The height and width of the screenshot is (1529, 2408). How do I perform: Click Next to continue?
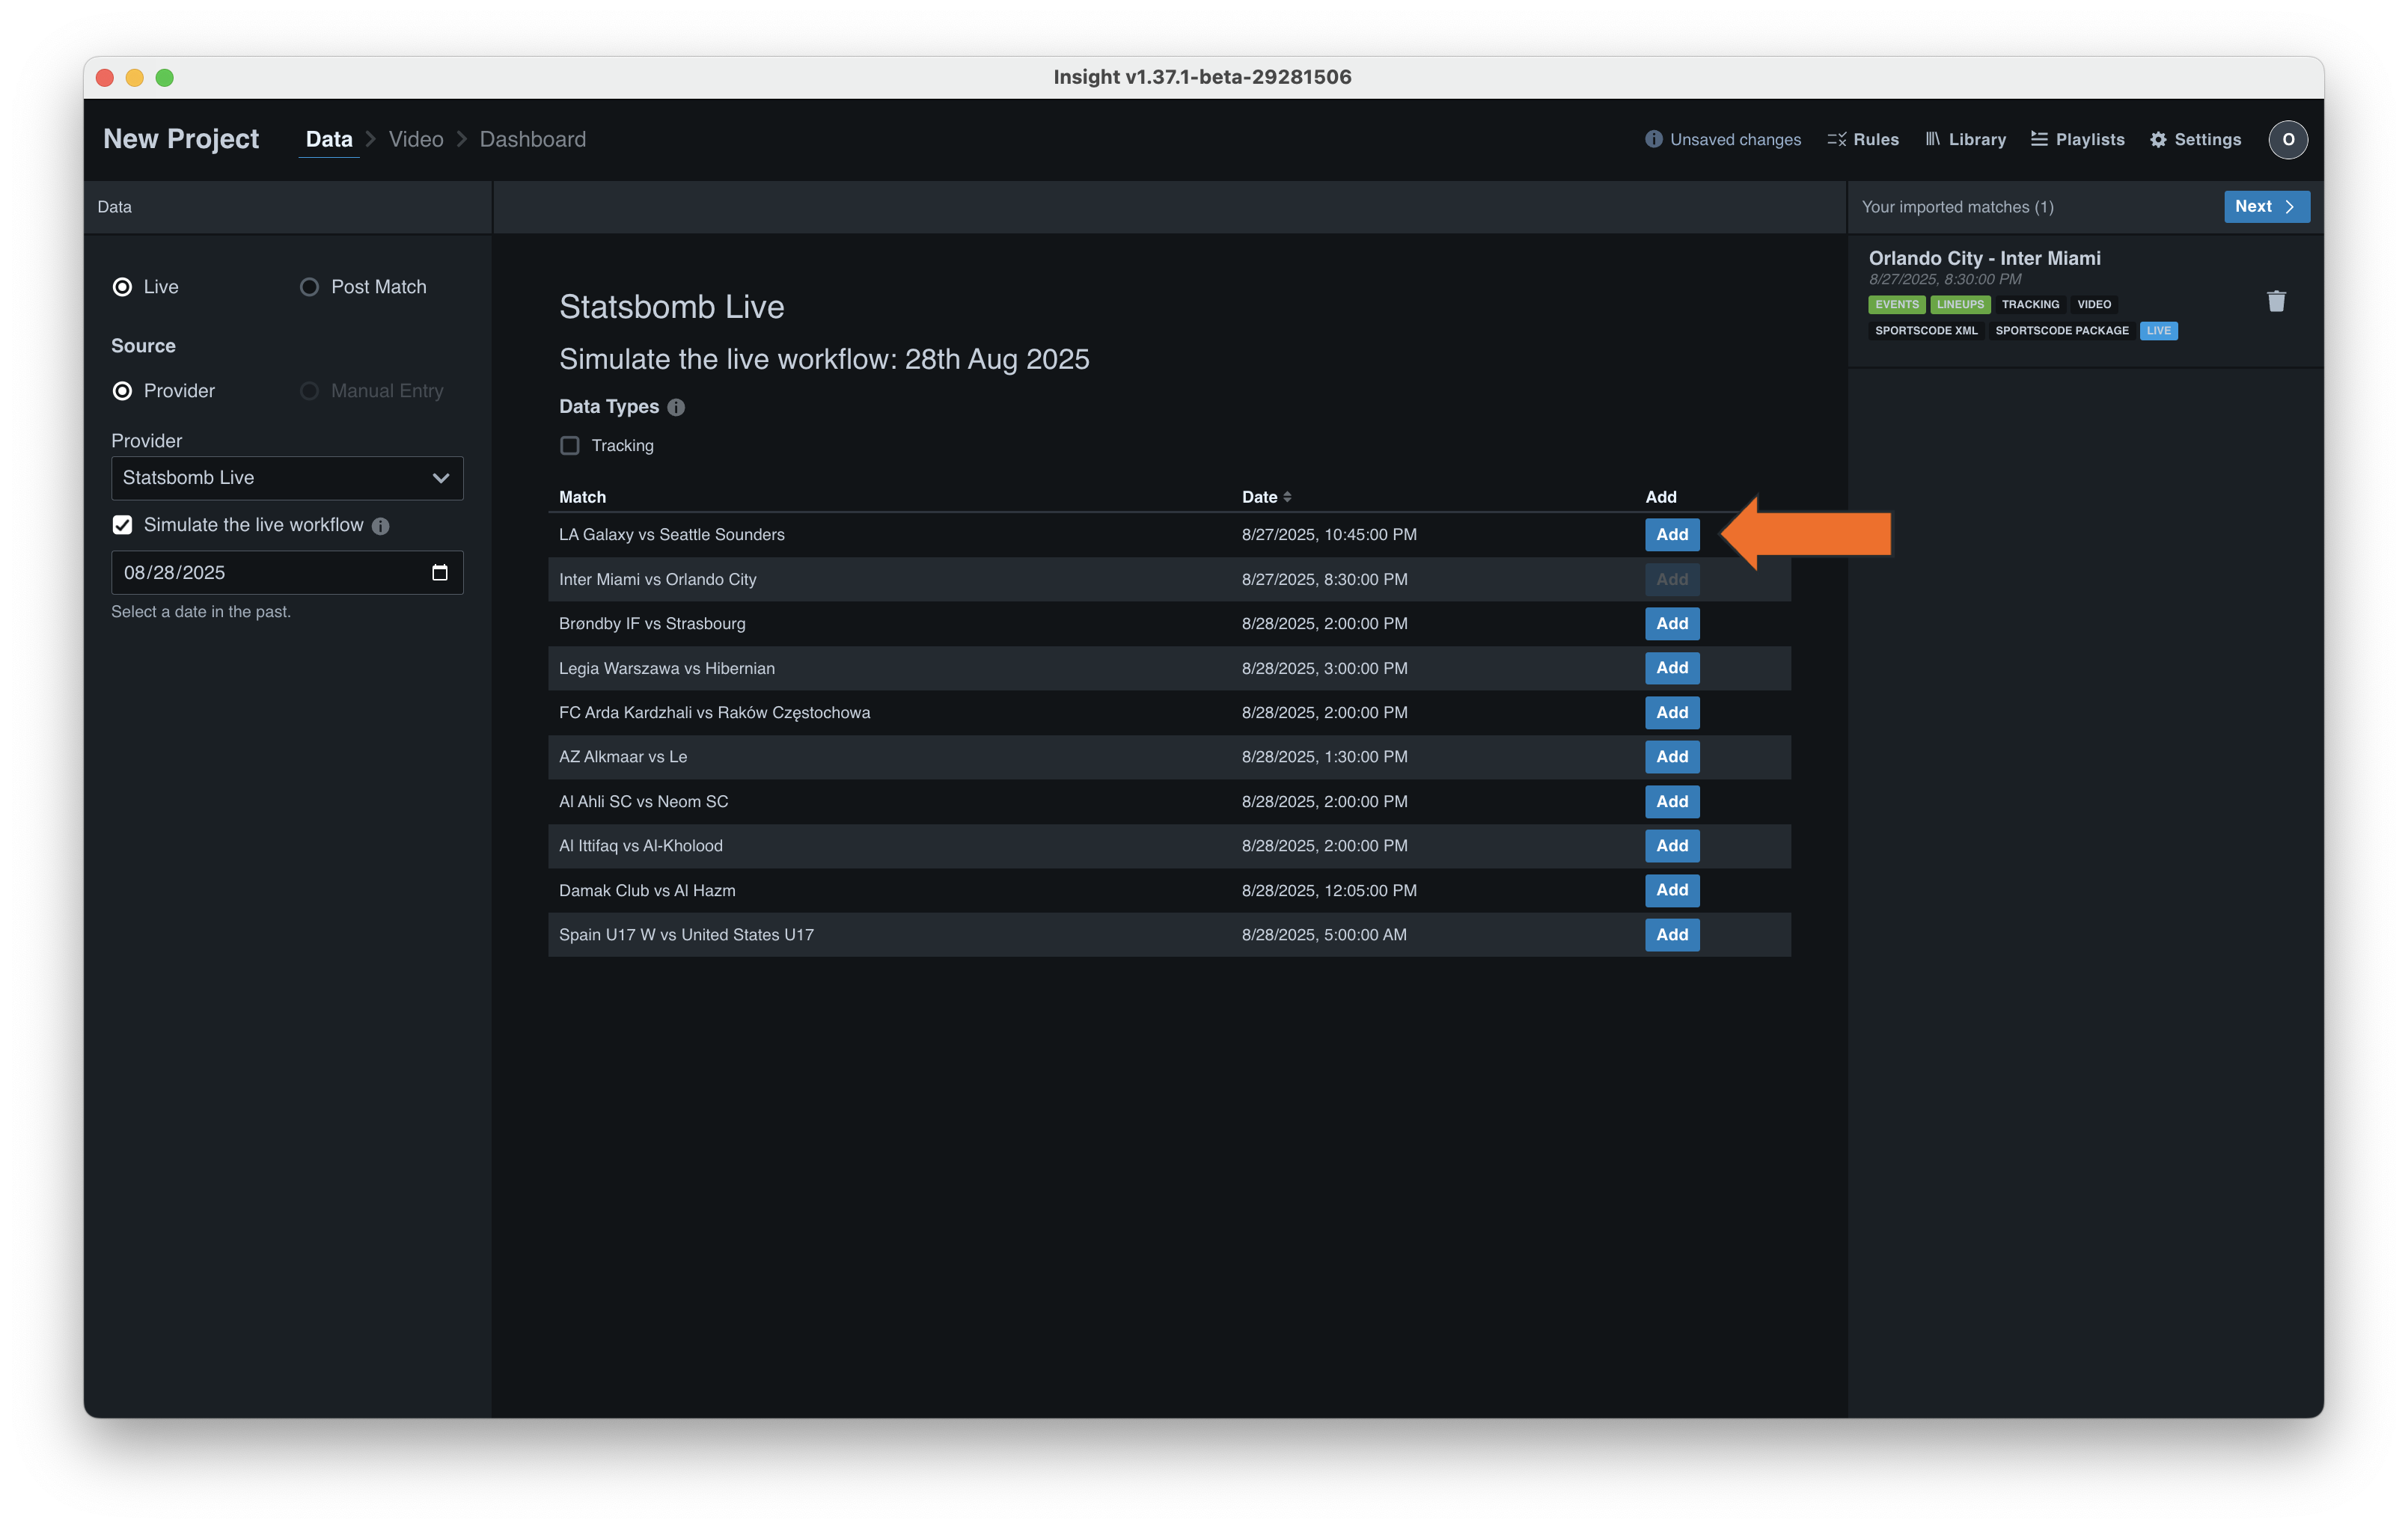pyautogui.click(x=2266, y=206)
